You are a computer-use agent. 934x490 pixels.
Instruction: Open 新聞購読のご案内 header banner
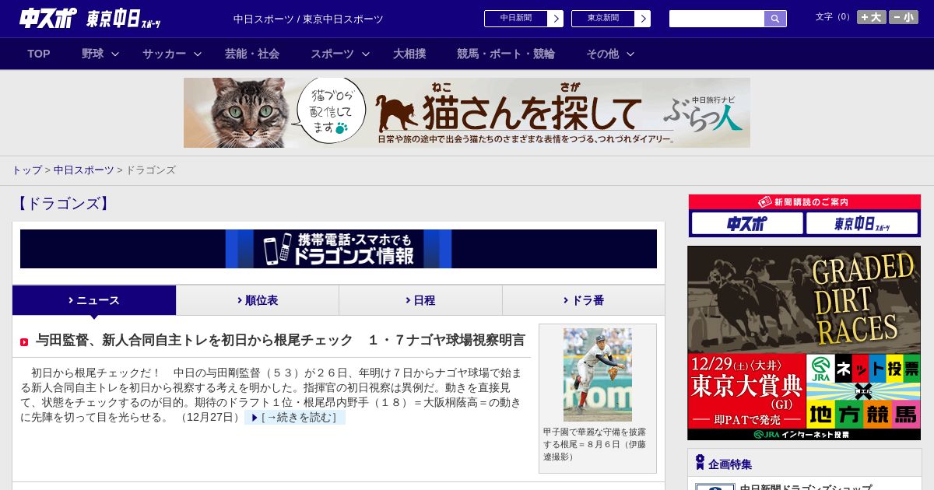click(x=805, y=202)
